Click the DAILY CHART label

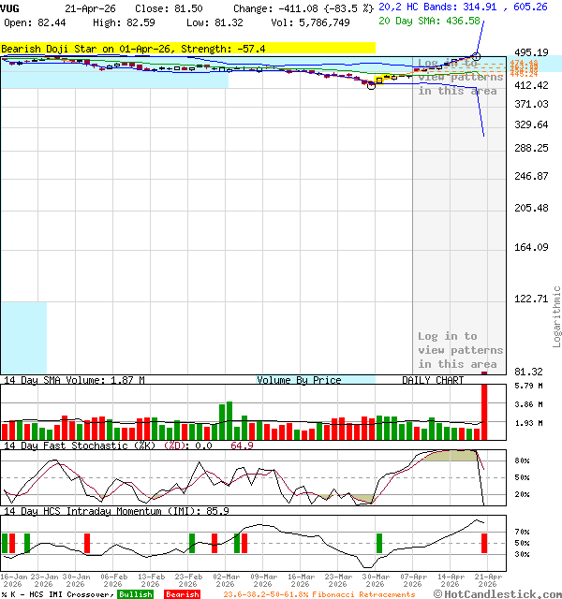click(432, 380)
